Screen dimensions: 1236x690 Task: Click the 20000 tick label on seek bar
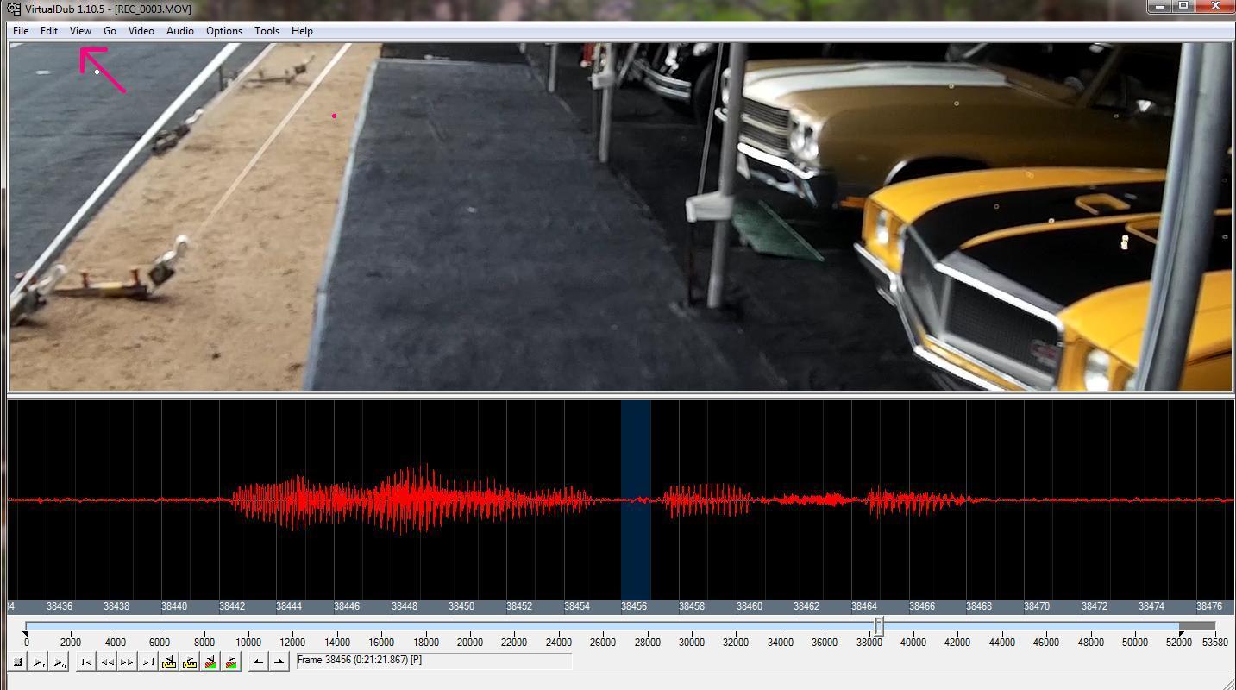(x=469, y=642)
